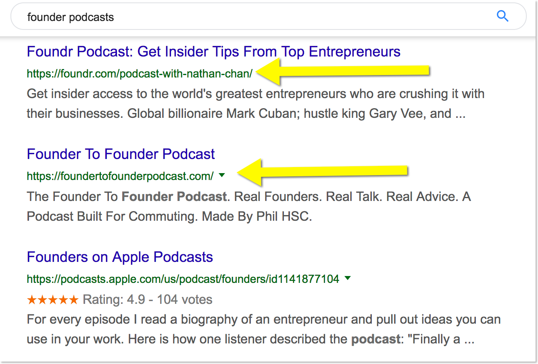Click the green foundr.com/podcast-with-nathan-chan URL
This screenshot has width=538, height=364.
coord(140,73)
